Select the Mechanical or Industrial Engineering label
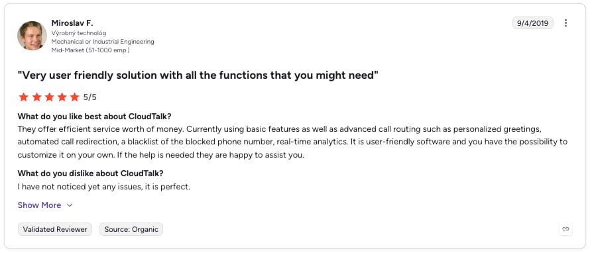 click(103, 42)
